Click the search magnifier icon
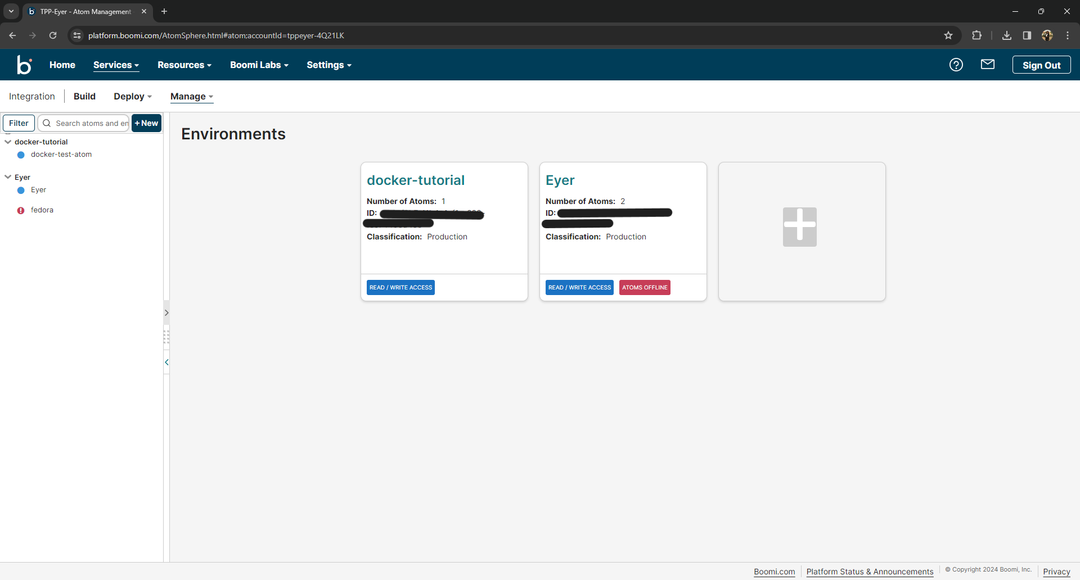The image size is (1080, 580). coord(47,123)
